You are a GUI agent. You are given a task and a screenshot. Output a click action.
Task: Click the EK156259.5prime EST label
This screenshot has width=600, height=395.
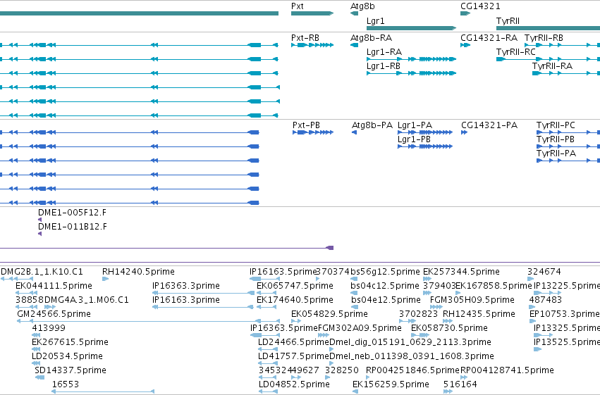click(x=391, y=385)
